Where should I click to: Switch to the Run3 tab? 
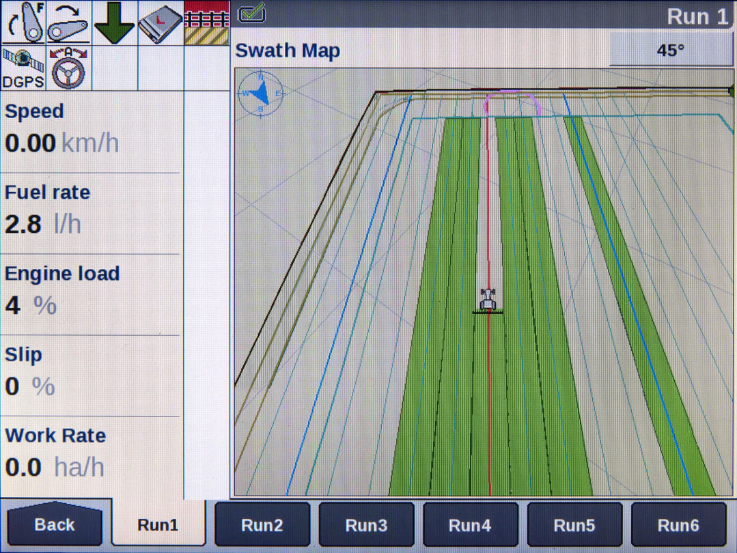[x=366, y=525]
